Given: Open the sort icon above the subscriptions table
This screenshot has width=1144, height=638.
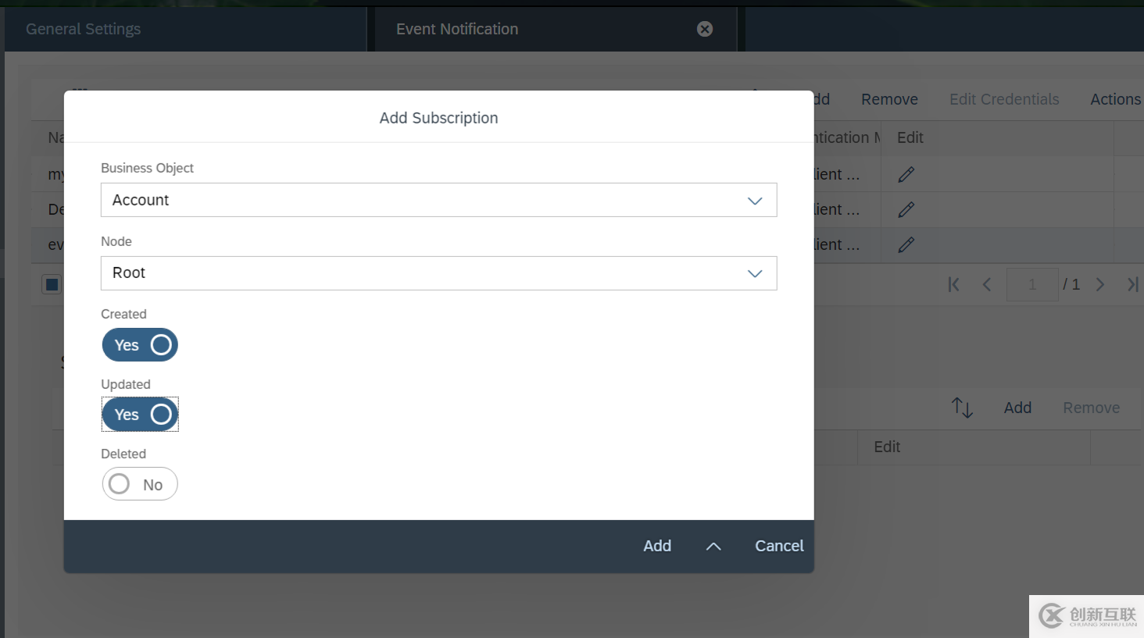Looking at the screenshot, I should [x=962, y=407].
